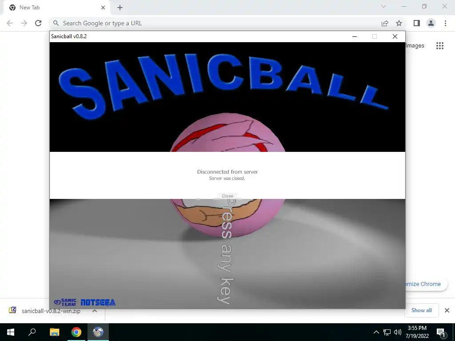Maximize the Sanicball window
This screenshot has height=341, width=455.
[375, 36]
